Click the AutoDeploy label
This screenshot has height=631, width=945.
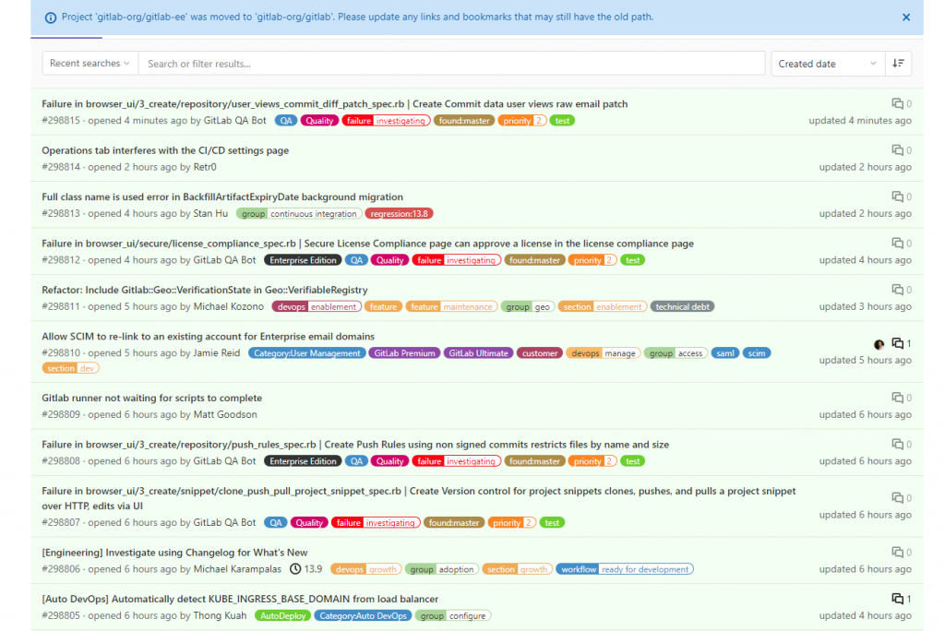(282, 616)
